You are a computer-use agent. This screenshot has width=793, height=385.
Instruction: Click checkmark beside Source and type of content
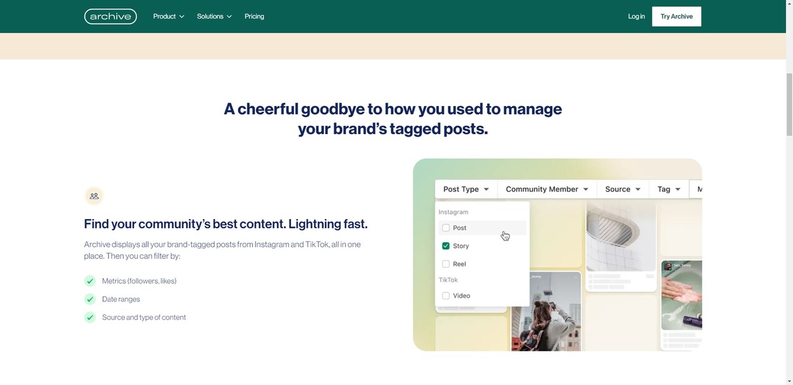tap(90, 317)
